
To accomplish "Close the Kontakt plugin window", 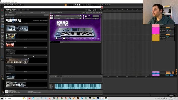I will pyautogui.click(x=102, y=7).
